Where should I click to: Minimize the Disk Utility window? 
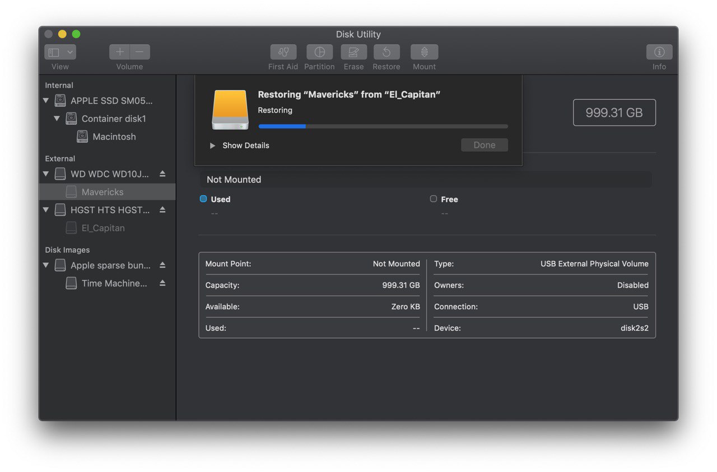62,34
